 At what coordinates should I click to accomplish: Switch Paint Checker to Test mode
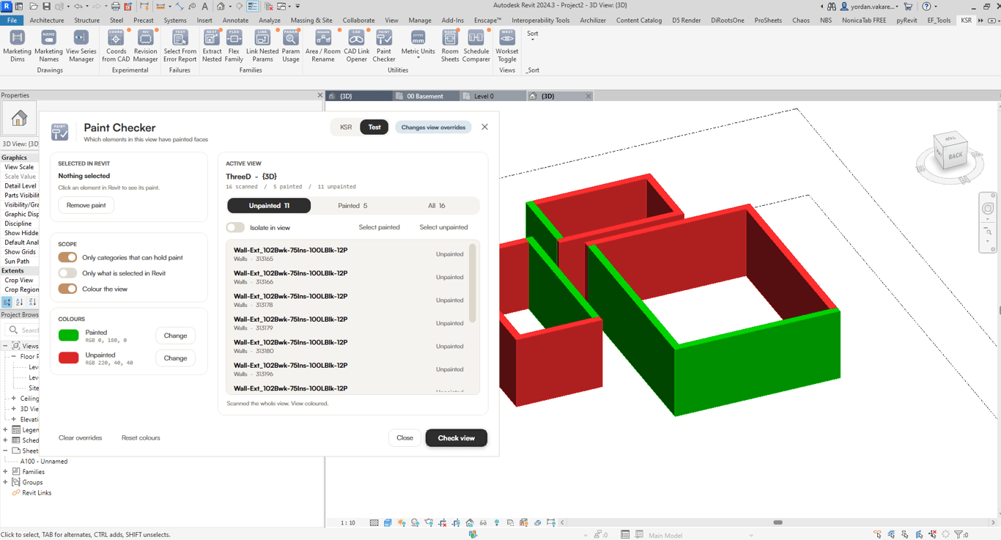click(x=374, y=127)
